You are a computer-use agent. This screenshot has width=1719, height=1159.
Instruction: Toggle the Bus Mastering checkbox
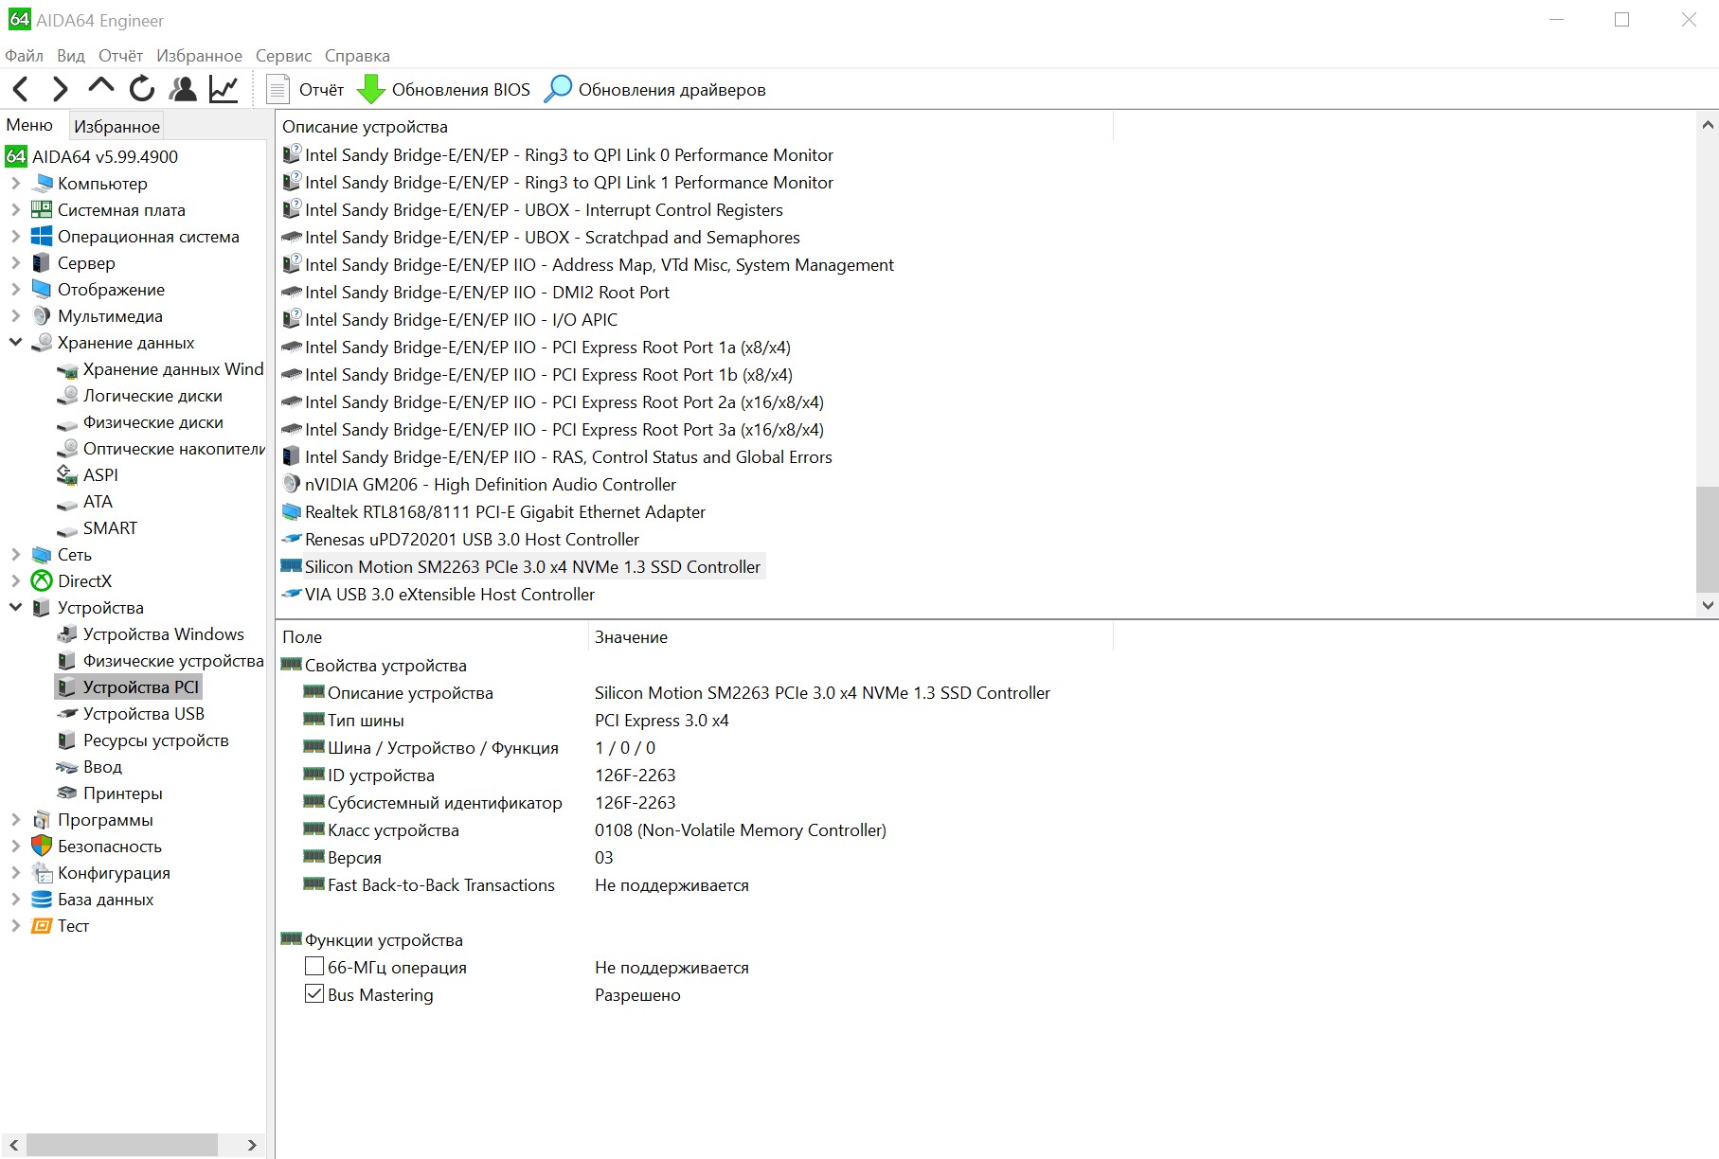314,994
